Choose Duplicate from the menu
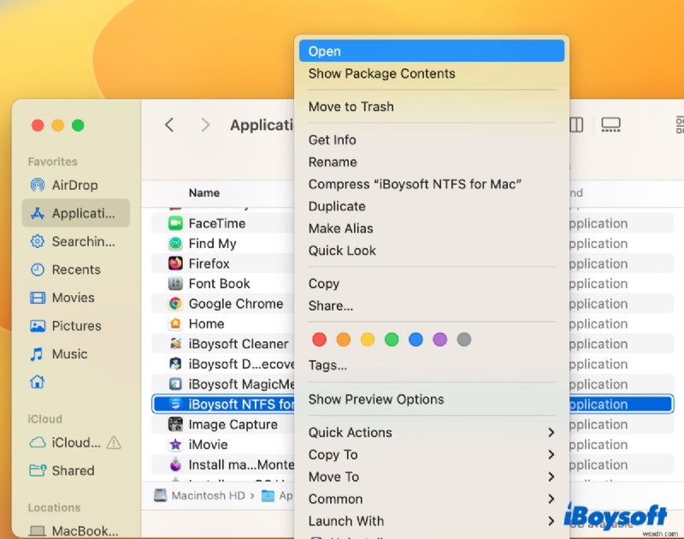This screenshot has width=684, height=539. coord(432,206)
